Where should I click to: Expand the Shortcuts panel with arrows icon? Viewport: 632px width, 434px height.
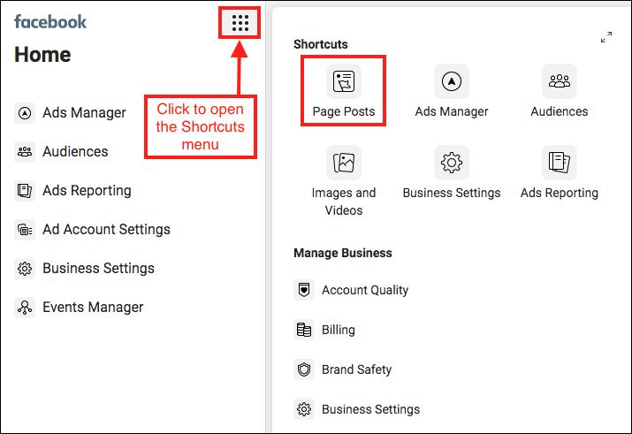tap(606, 37)
